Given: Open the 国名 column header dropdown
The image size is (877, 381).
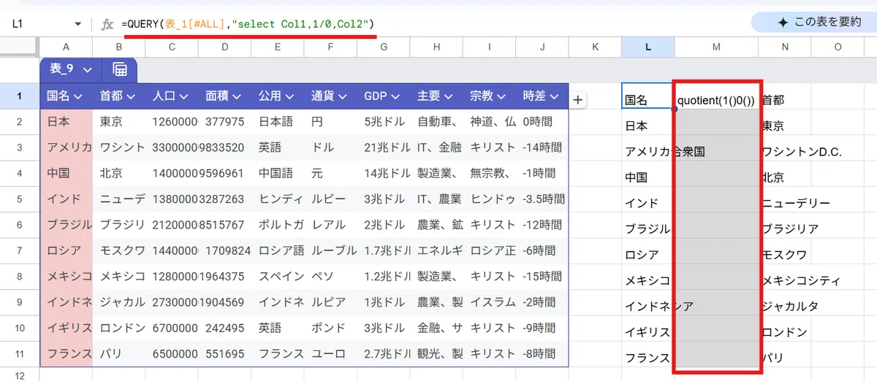Looking at the screenshot, I should (77, 97).
